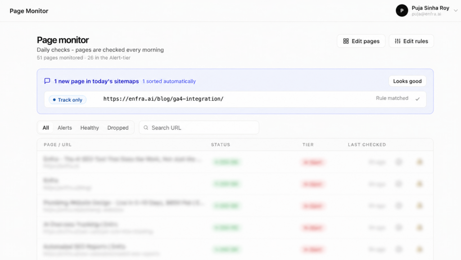This screenshot has width=461, height=260.
Task: Sort by STATUS column header
Action: click(x=221, y=145)
